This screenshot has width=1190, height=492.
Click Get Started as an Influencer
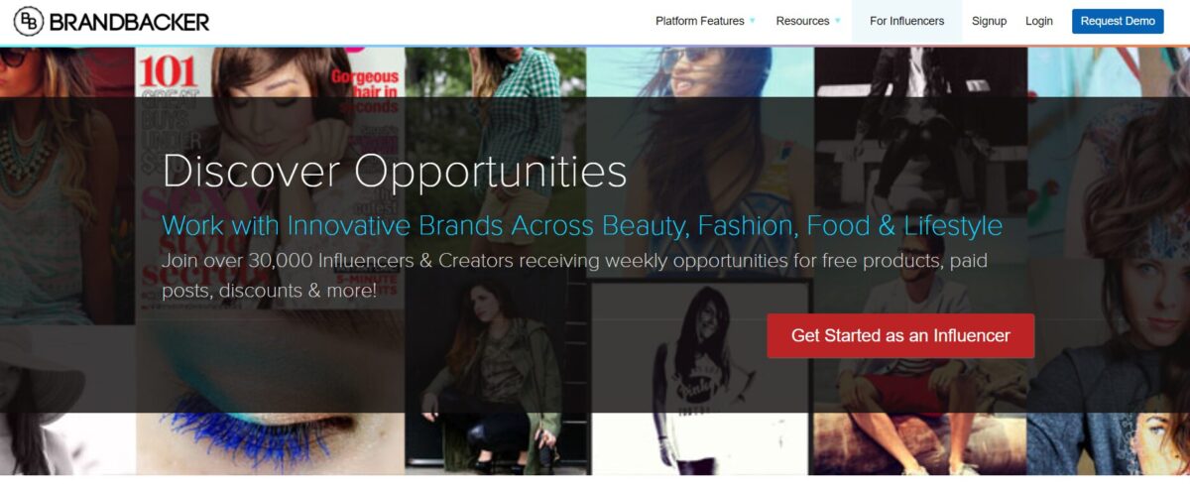point(900,336)
